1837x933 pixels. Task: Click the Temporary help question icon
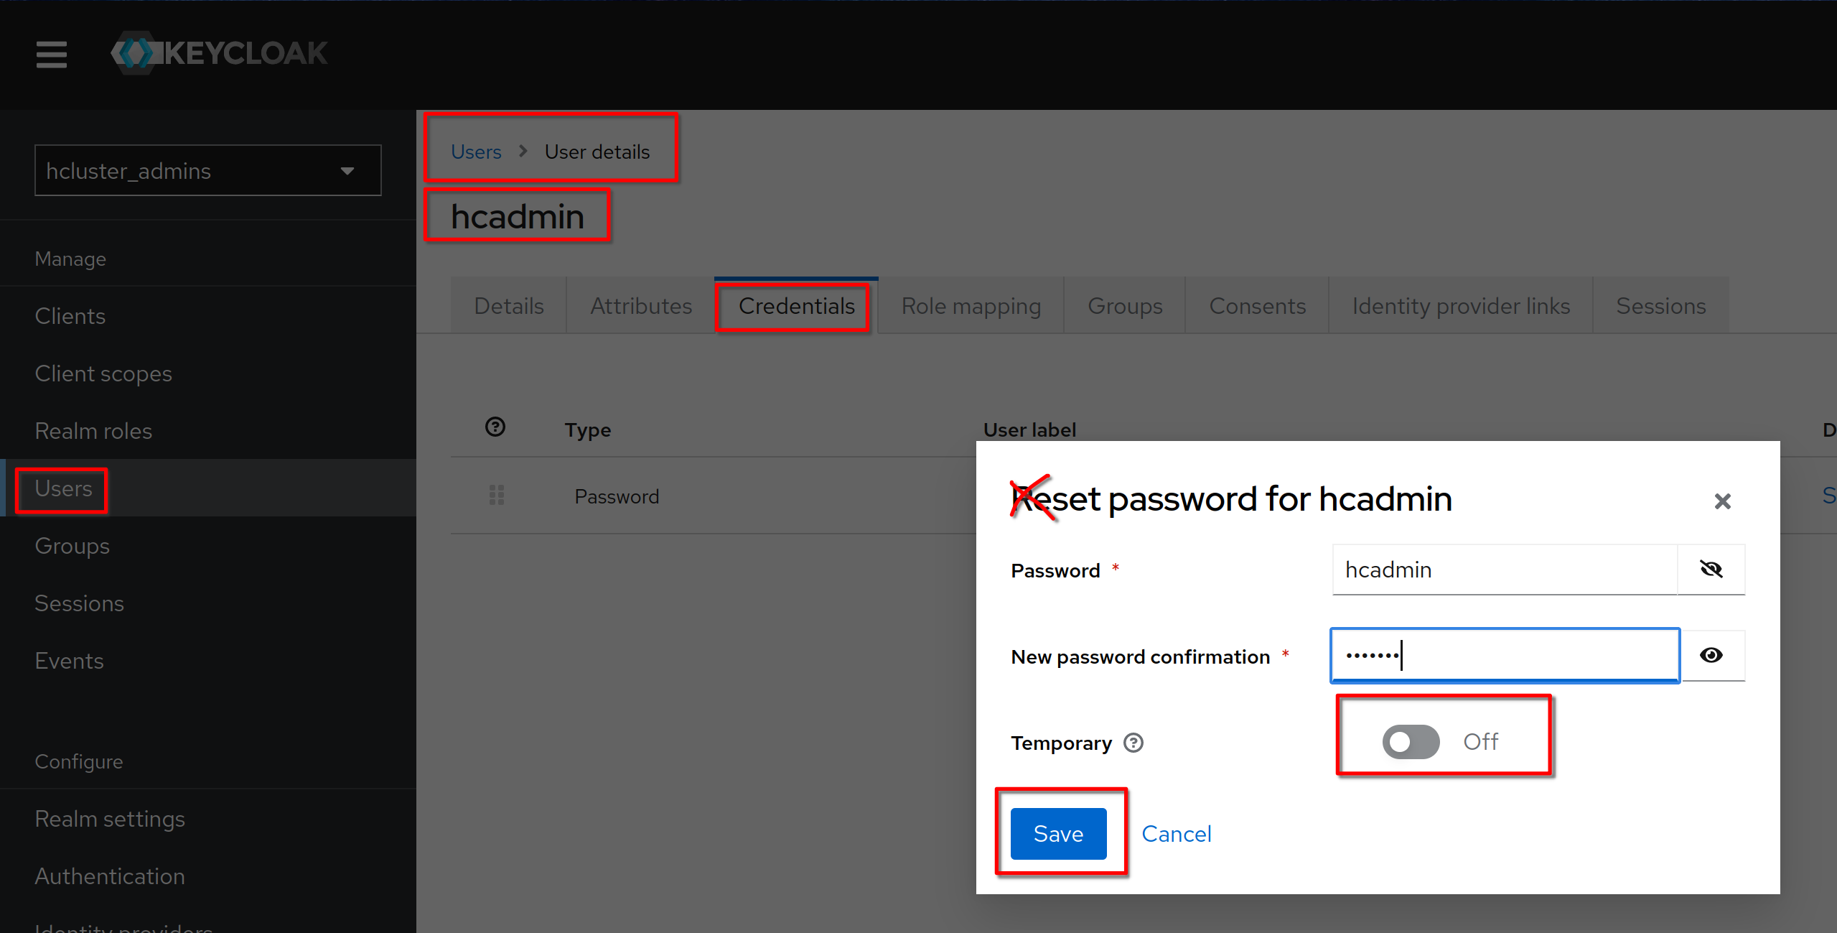1133,743
